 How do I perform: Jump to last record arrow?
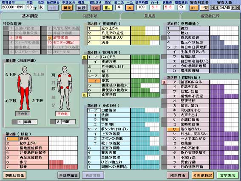238,8
